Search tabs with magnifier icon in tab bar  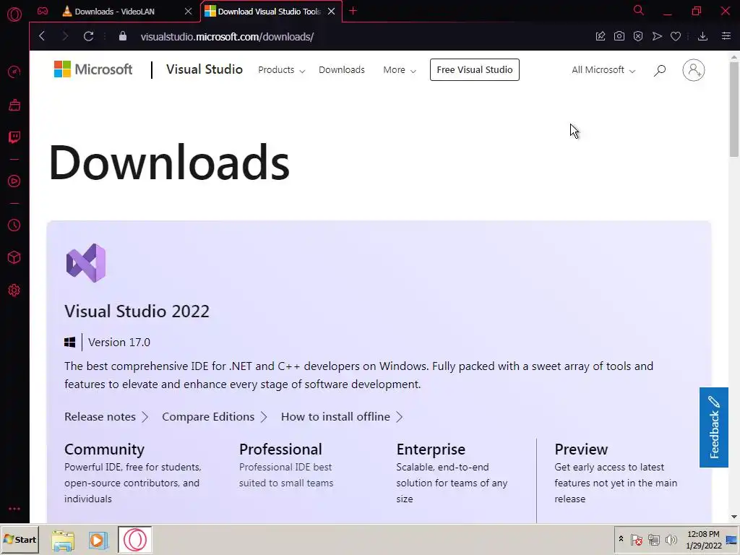[x=639, y=10]
